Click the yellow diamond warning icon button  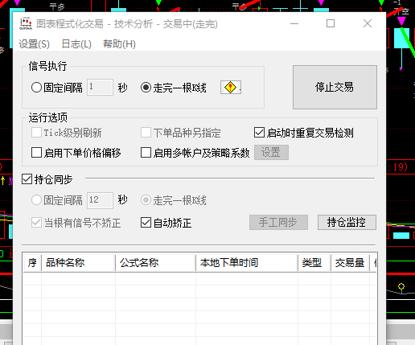[x=230, y=88]
